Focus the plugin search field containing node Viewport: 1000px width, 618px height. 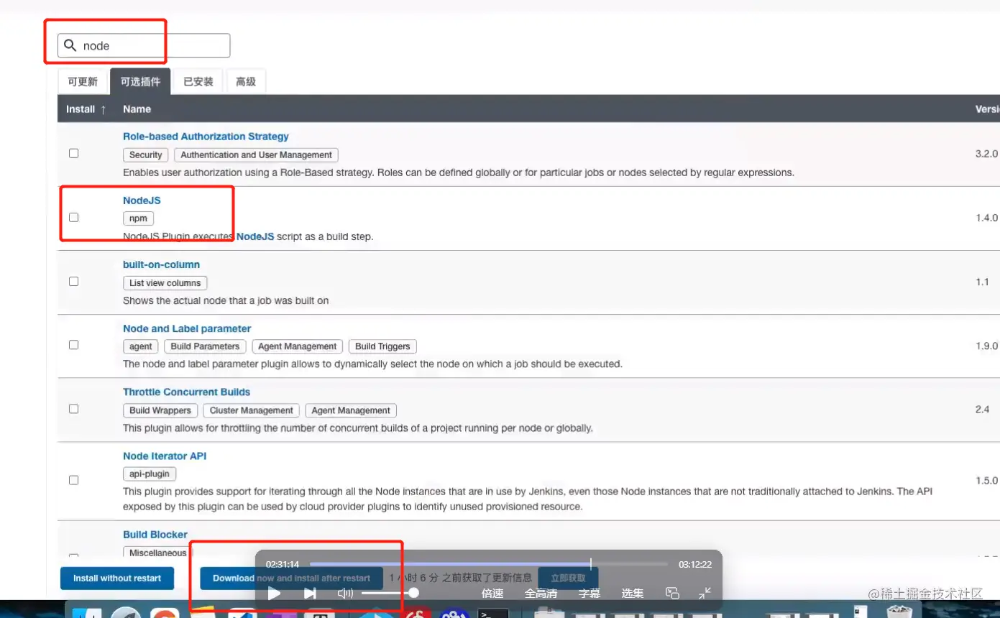pos(144,45)
